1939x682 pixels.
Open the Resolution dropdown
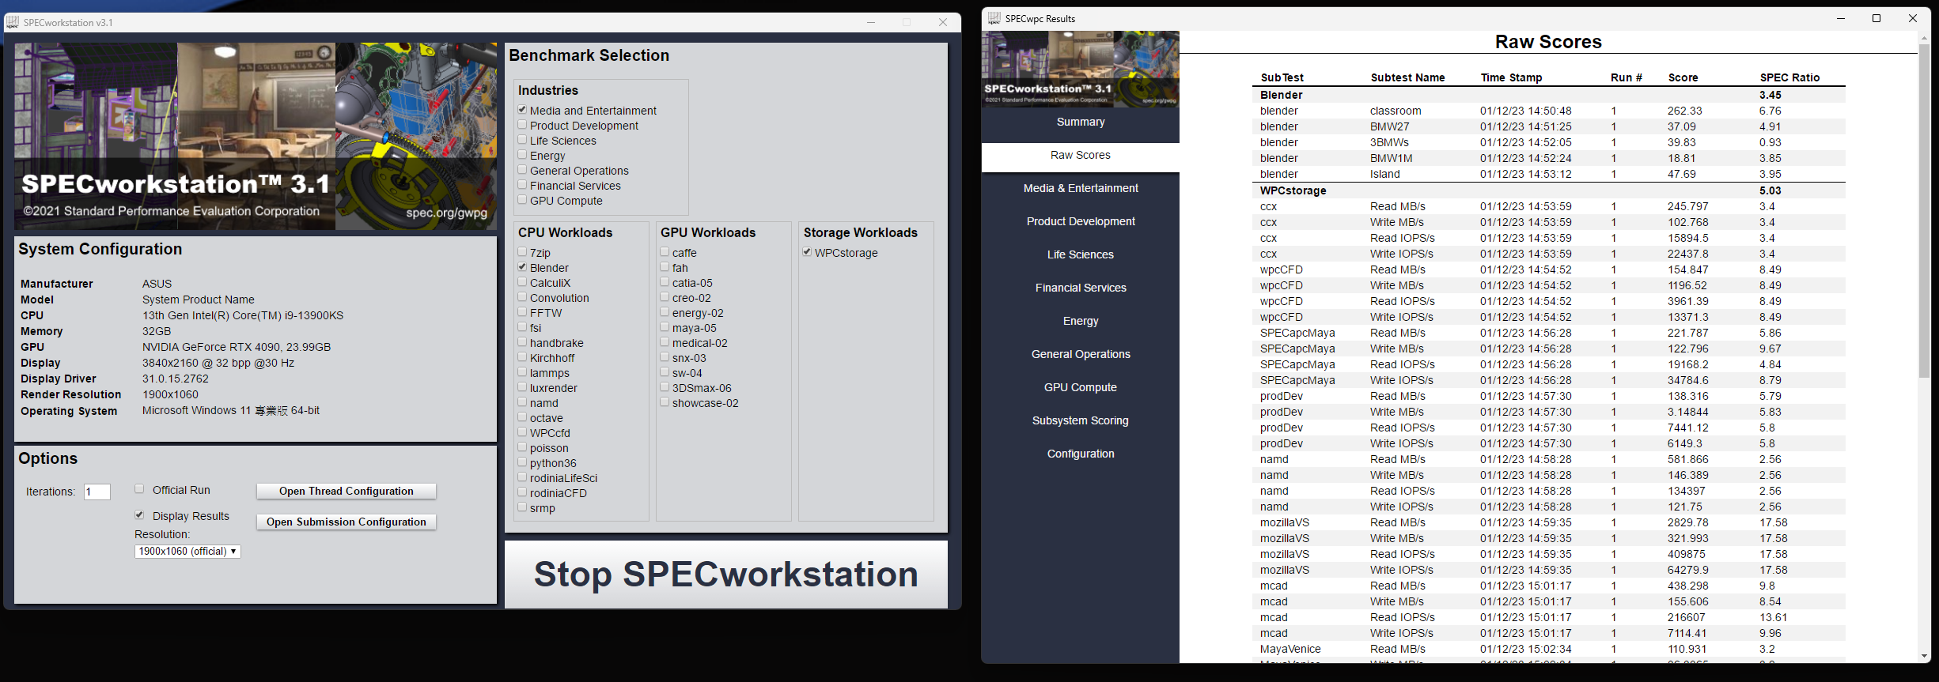(x=187, y=552)
